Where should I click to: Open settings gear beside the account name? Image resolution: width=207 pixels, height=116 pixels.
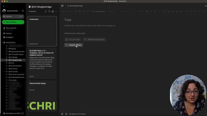(x=23, y=11)
